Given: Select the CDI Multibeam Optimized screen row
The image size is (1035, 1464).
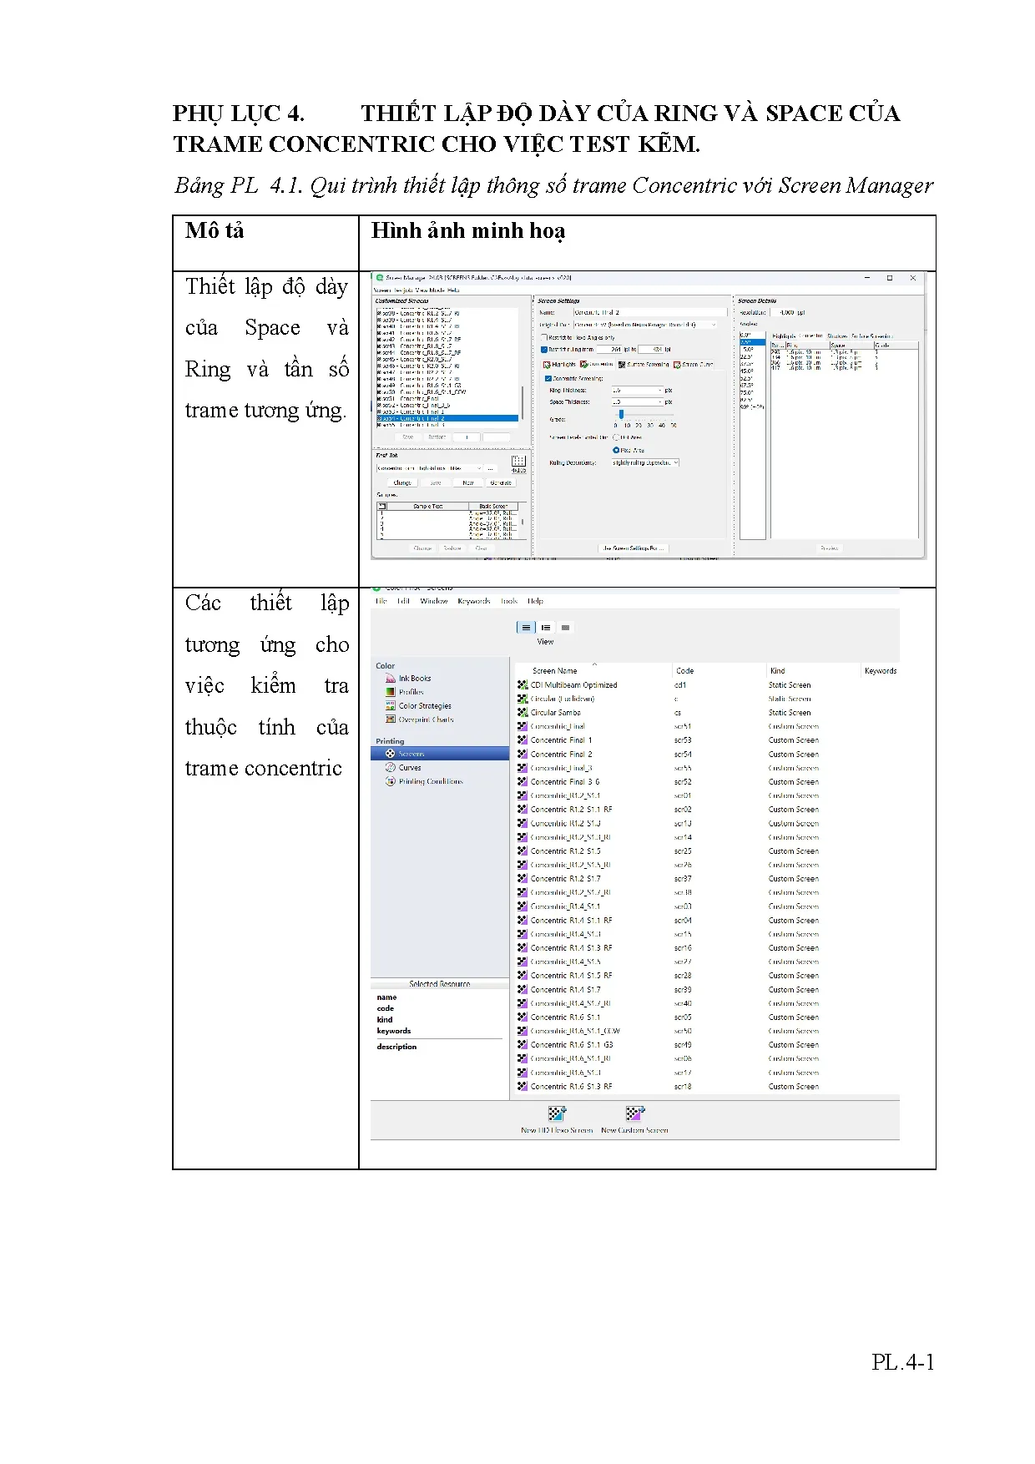Looking at the screenshot, I should click(573, 685).
